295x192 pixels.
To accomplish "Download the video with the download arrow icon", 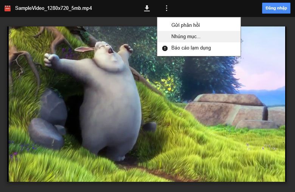I will point(147,8).
